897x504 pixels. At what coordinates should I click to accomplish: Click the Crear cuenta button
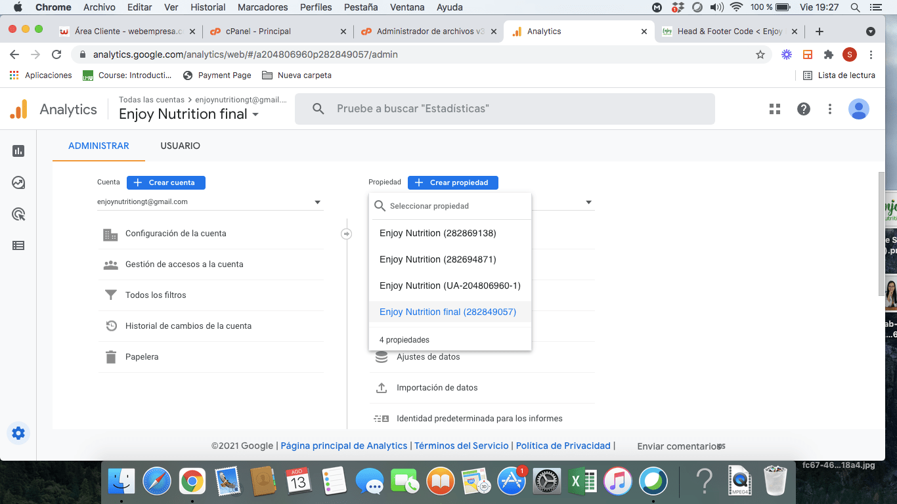click(166, 182)
